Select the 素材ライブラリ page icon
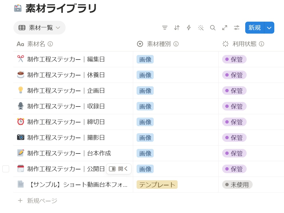This screenshot has width=284, height=213. point(18,8)
